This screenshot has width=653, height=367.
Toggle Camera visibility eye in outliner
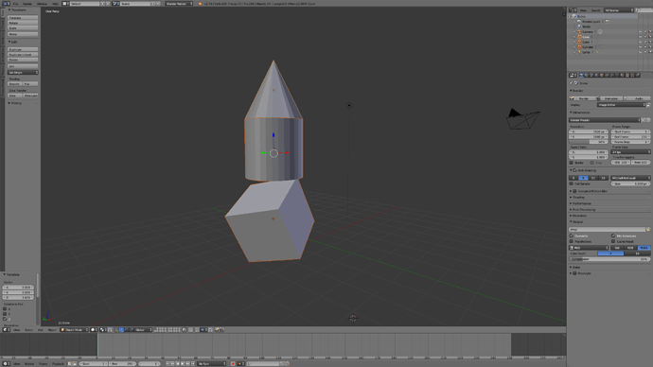click(x=641, y=31)
